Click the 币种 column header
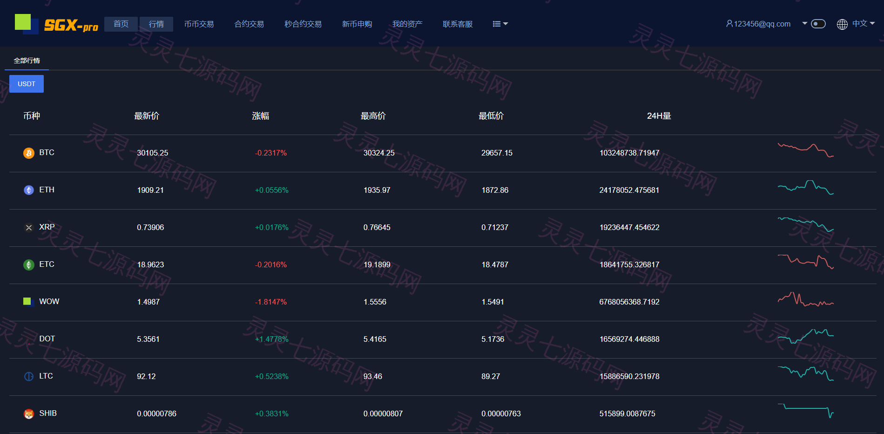The image size is (884, 434). click(32, 116)
